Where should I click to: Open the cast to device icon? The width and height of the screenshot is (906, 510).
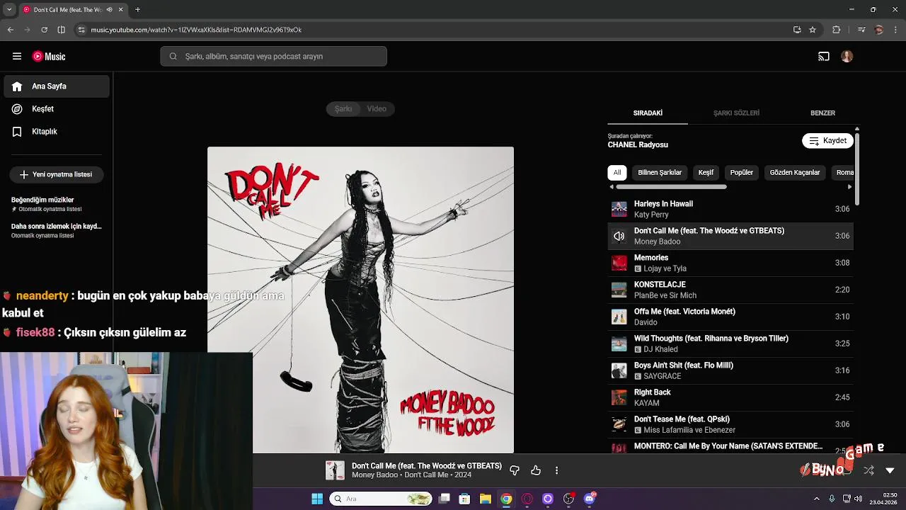tap(824, 57)
